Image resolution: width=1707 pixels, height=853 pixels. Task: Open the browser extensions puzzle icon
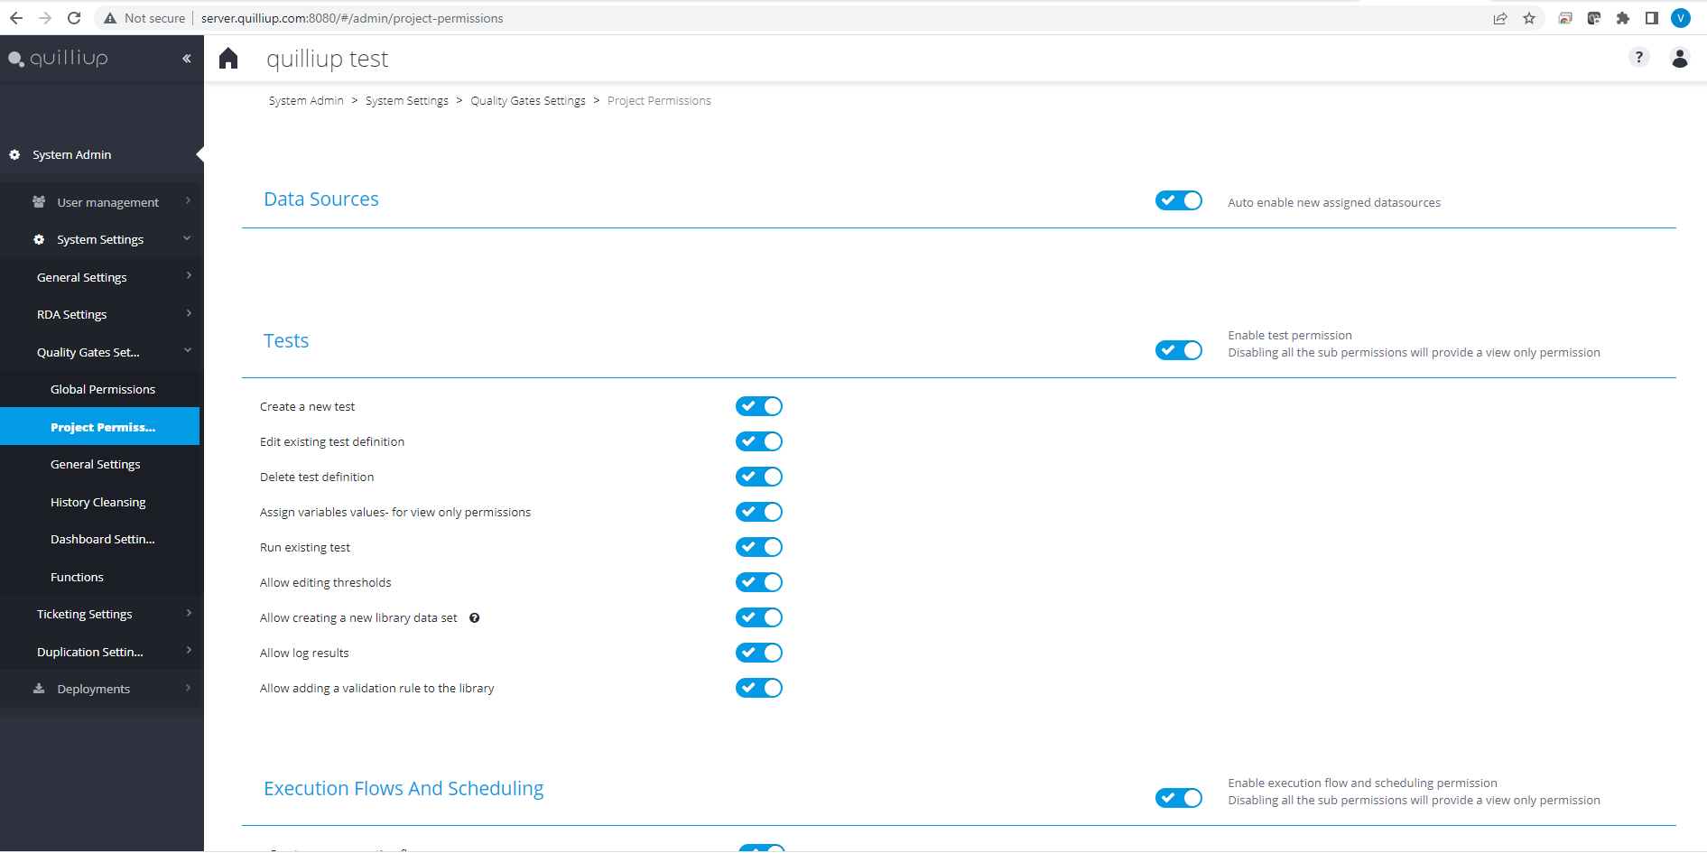pyautogui.click(x=1623, y=18)
